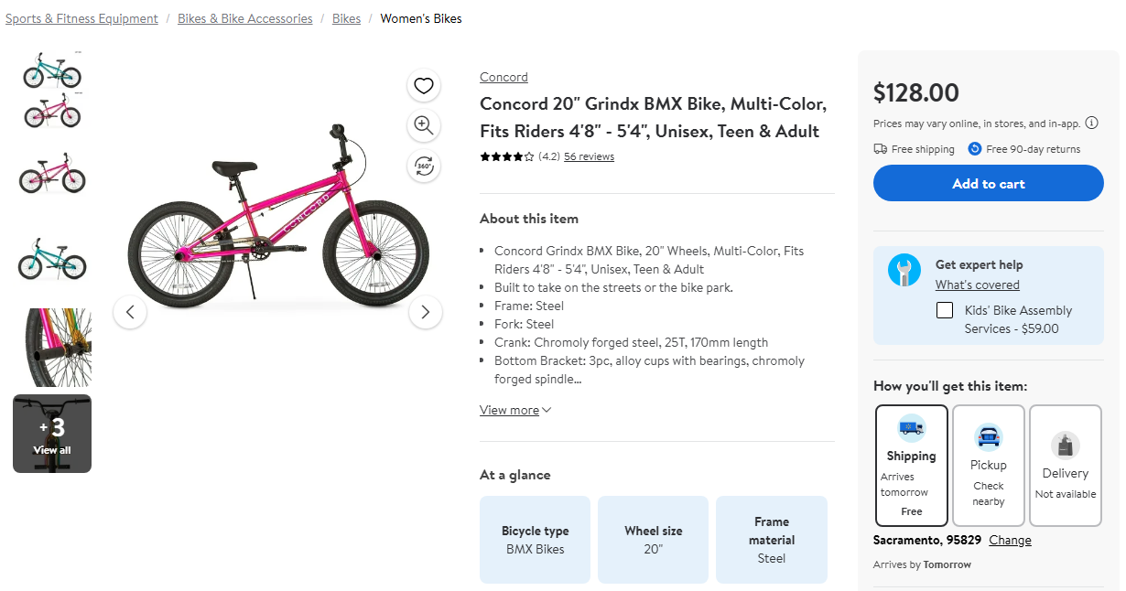Show next product image arrow
This screenshot has width=1126, height=591.
425,312
